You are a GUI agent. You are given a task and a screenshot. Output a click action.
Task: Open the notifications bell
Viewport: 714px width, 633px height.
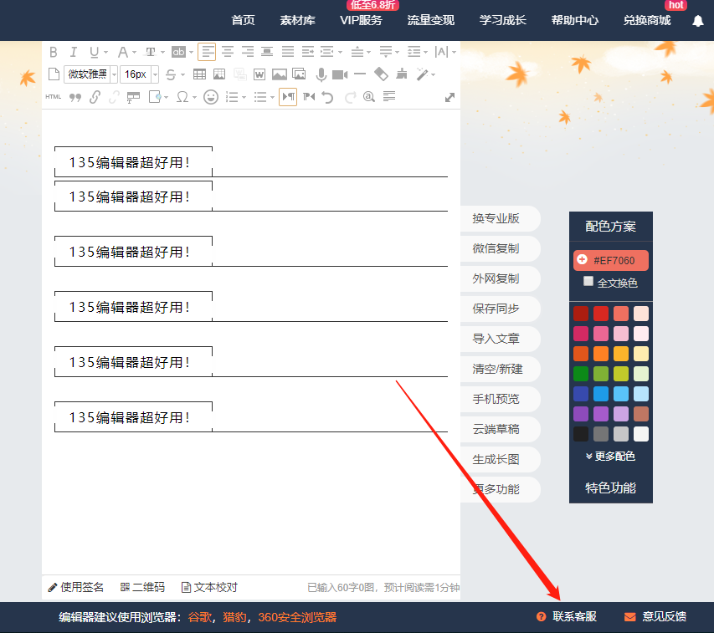coord(697,21)
